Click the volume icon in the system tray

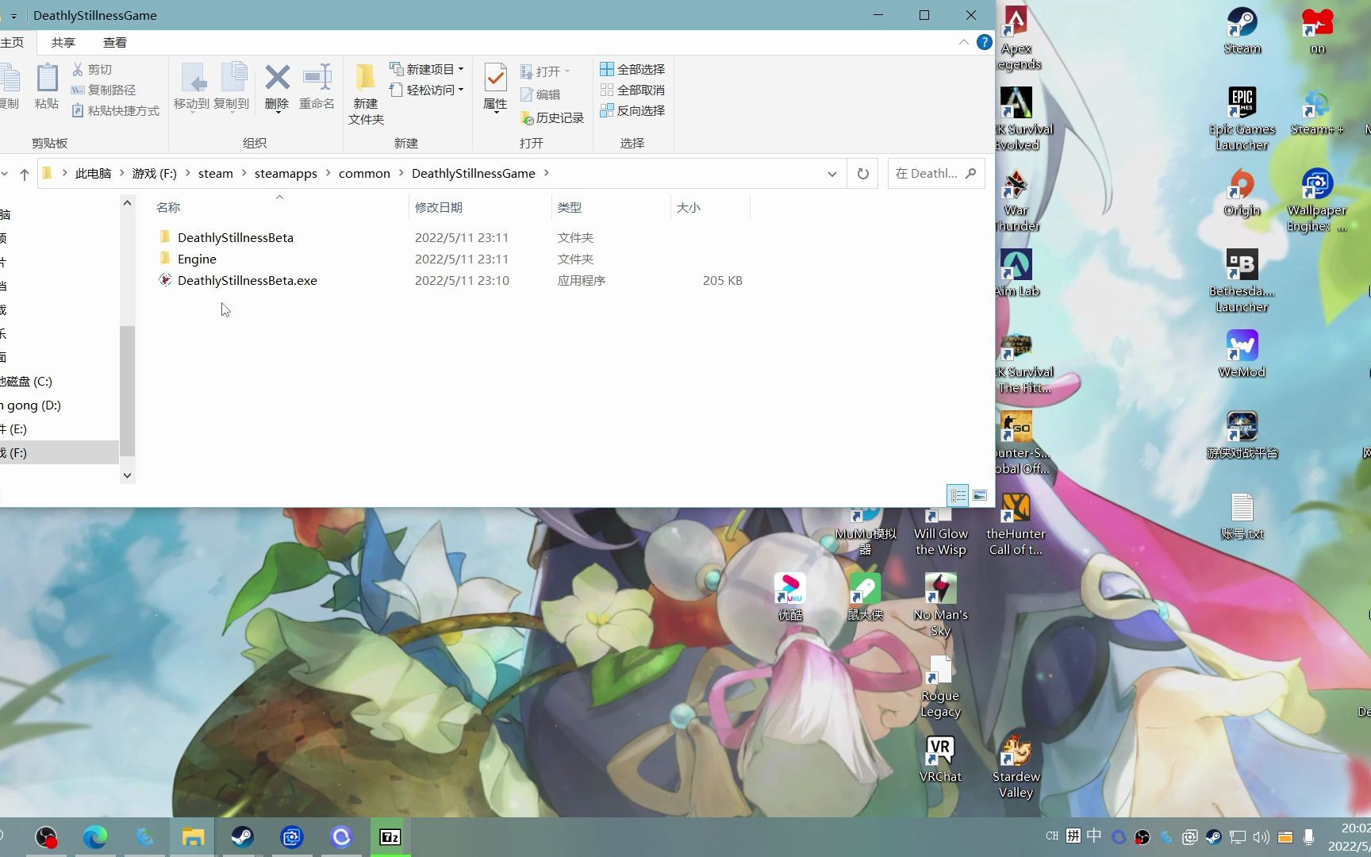coord(1261,837)
